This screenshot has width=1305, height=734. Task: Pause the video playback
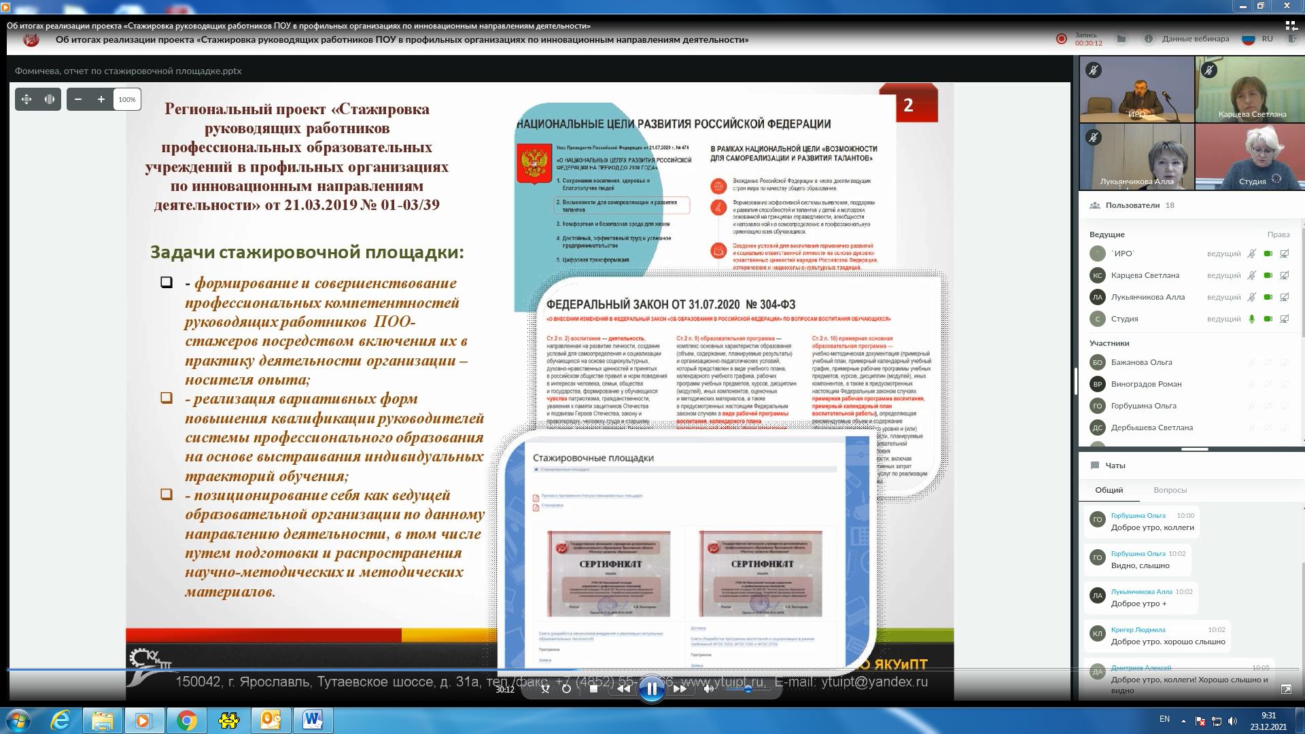(651, 689)
